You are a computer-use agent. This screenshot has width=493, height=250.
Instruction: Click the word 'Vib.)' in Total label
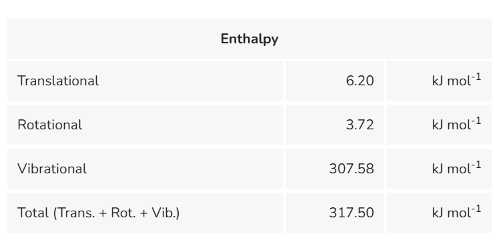(x=165, y=213)
